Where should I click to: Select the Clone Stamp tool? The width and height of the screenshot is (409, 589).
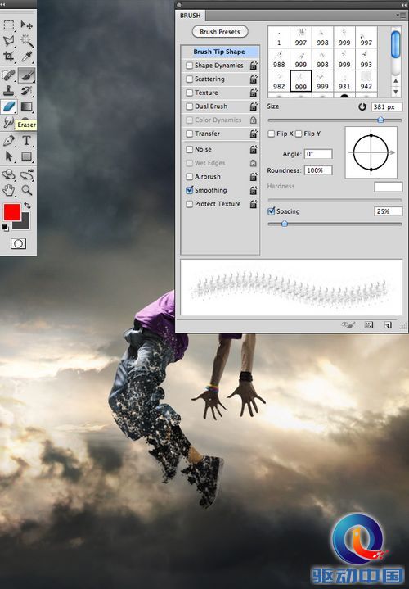9,91
